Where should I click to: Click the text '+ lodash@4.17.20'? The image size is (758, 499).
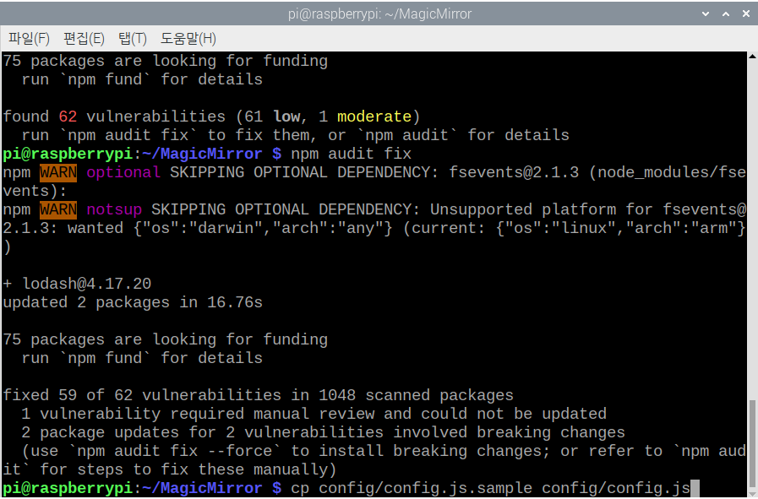[x=78, y=284]
